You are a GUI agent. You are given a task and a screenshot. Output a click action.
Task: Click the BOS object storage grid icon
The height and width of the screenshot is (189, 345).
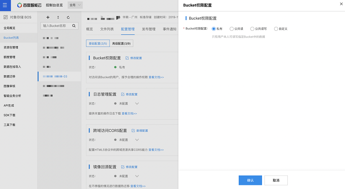click(5, 17)
